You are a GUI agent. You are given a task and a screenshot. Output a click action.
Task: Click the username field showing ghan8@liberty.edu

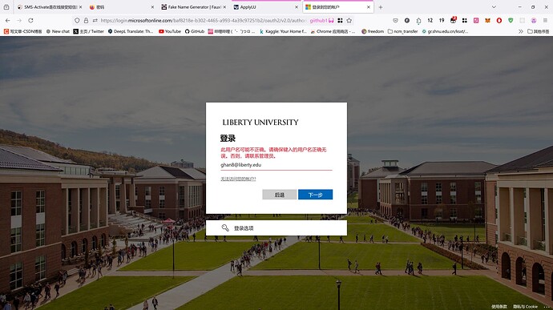tap(276, 165)
